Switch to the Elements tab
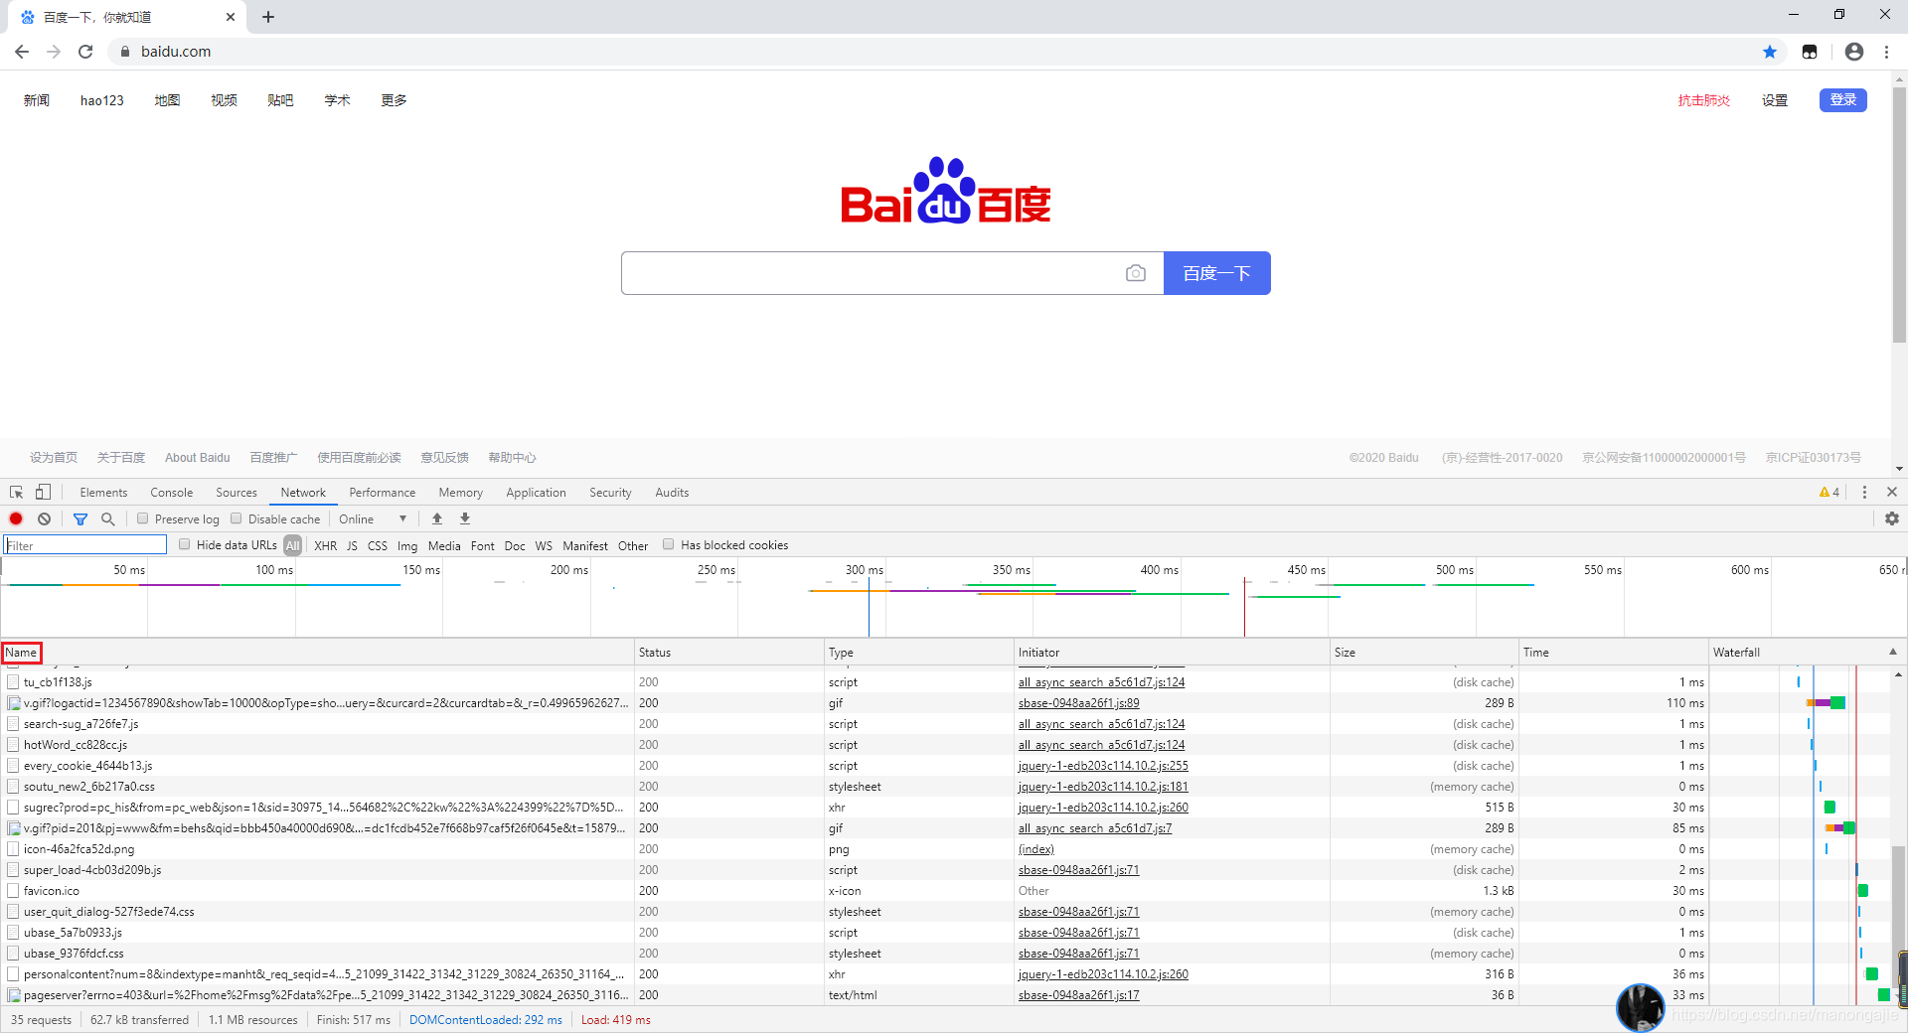The height and width of the screenshot is (1033, 1908). (x=103, y=493)
